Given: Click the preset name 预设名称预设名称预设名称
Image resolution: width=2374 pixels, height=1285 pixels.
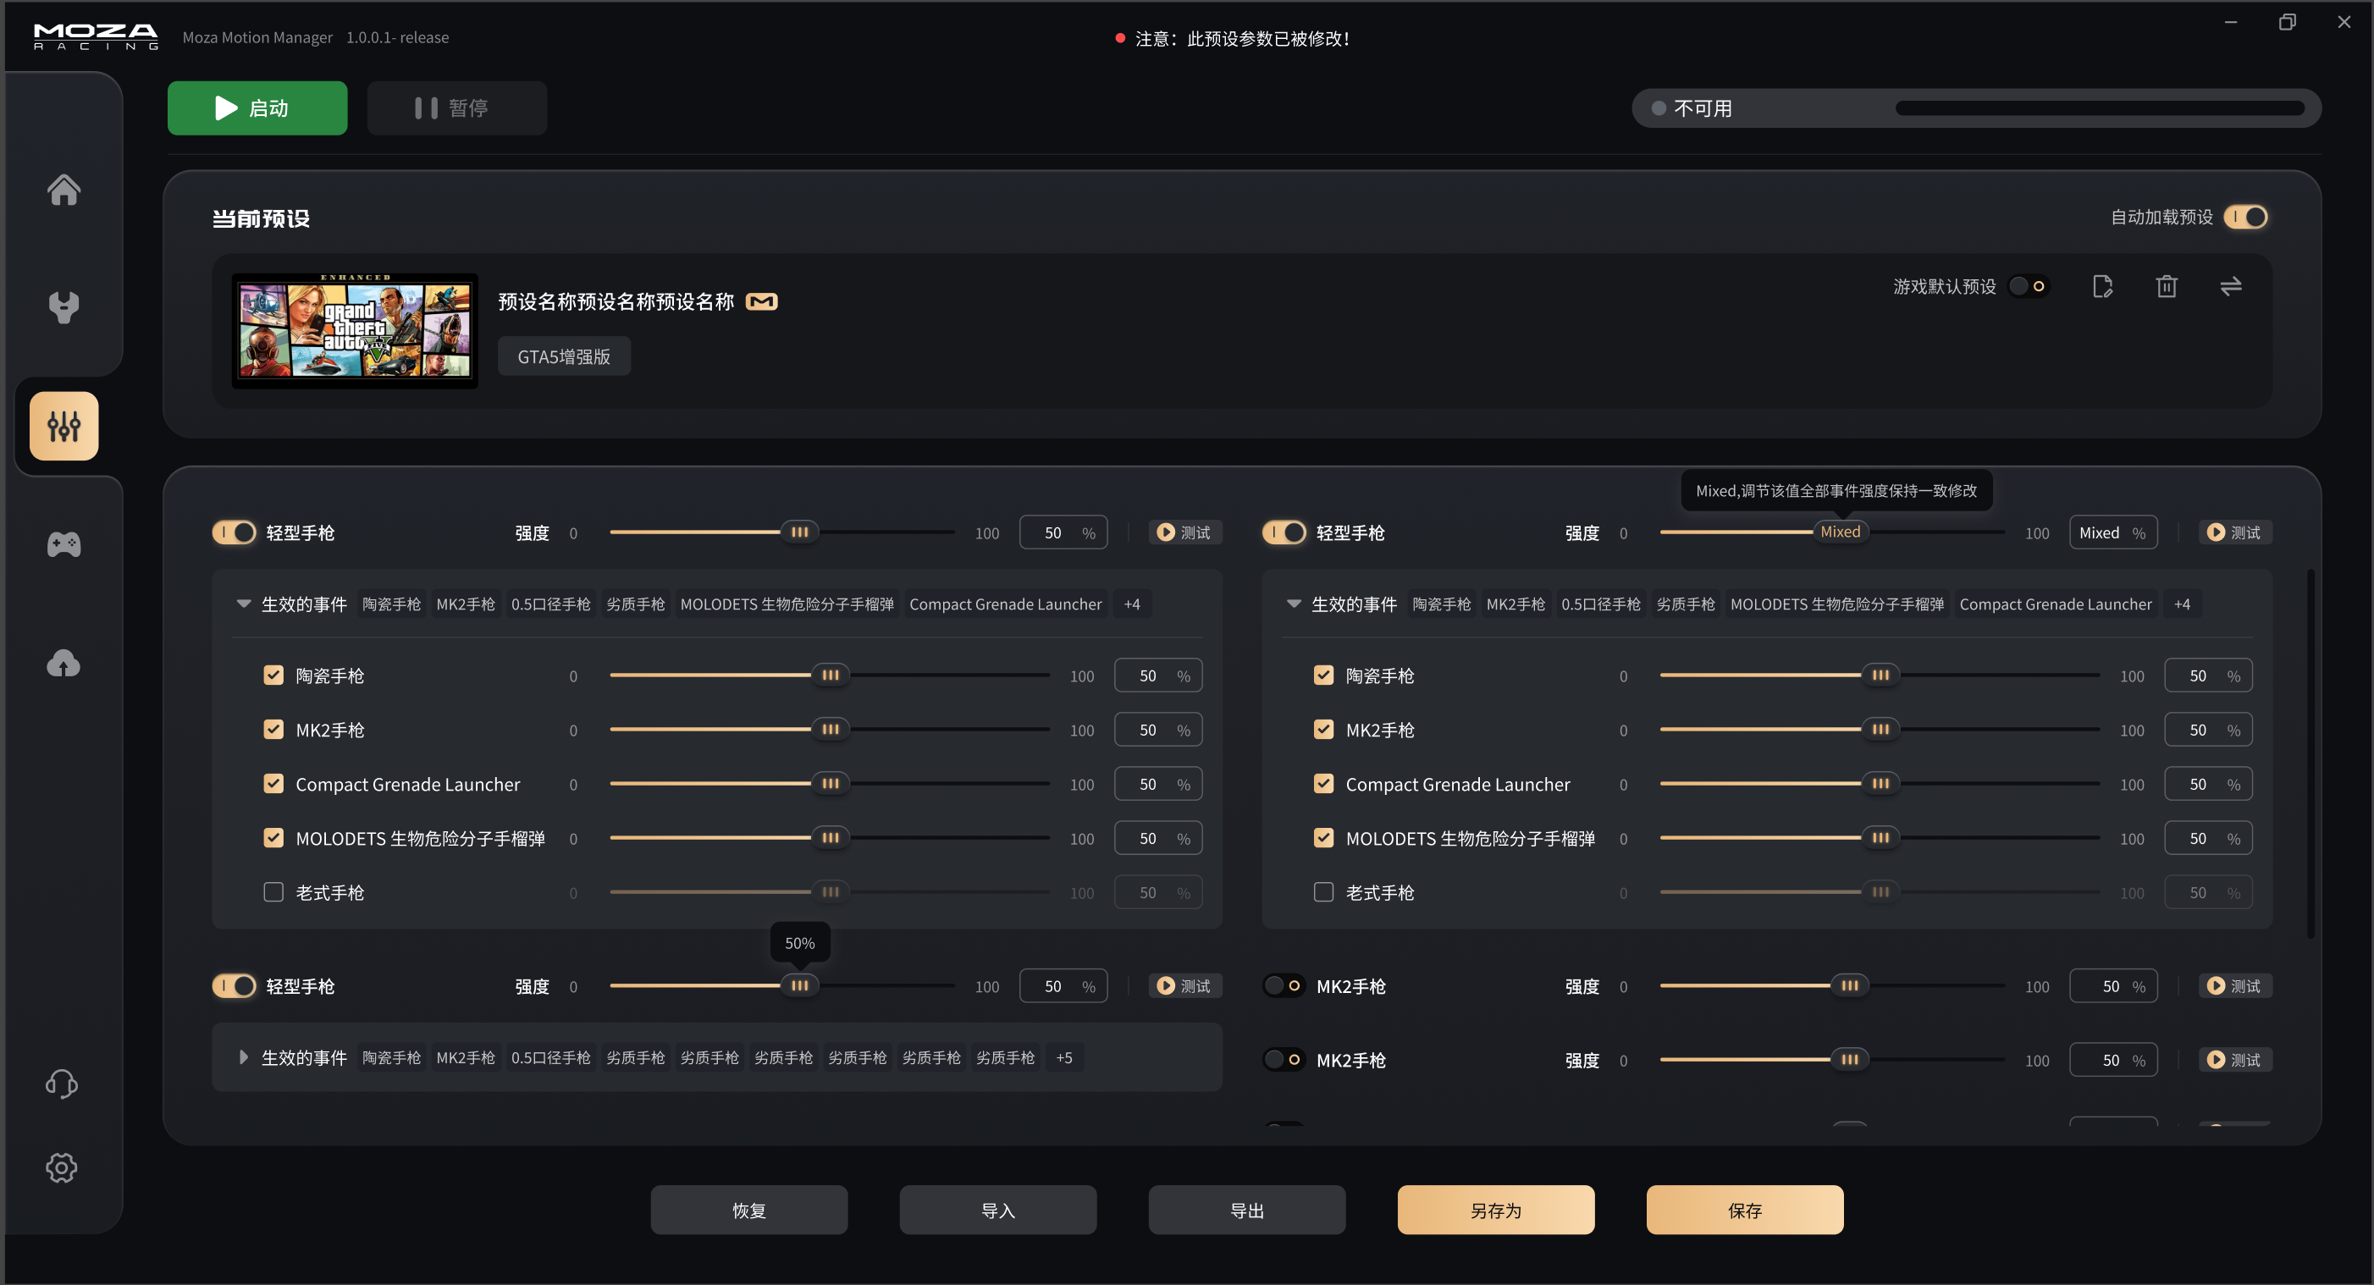Looking at the screenshot, I should tap(616, 302).
